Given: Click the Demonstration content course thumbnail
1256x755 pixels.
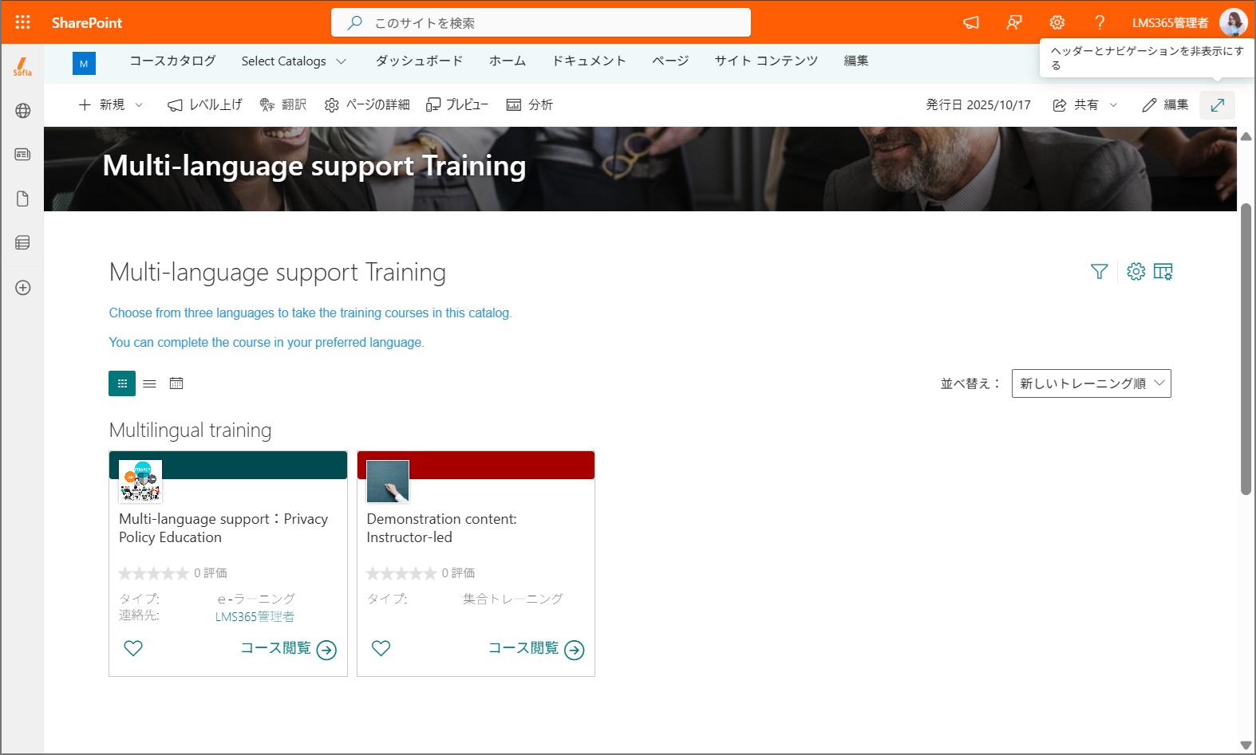Looking at the screenshot, I should (x=388, y=482).
